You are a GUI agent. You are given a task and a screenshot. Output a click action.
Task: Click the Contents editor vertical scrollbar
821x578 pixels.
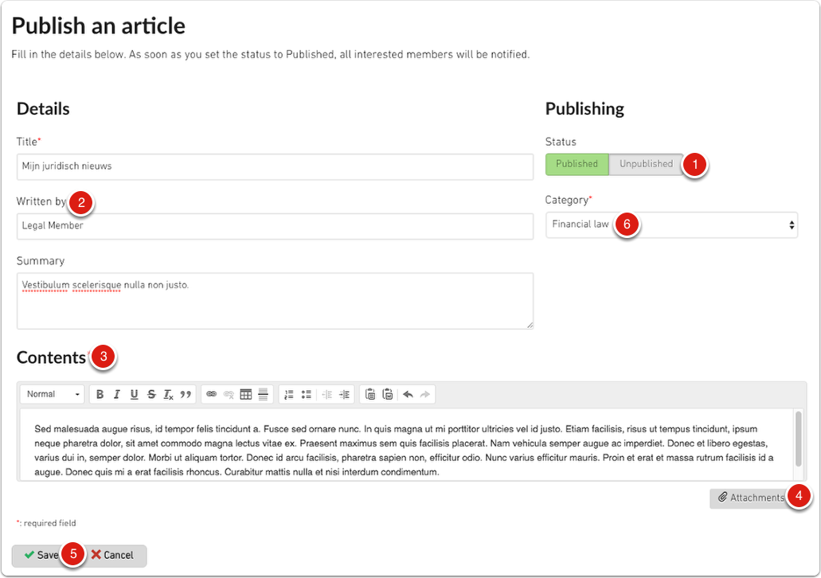pyautogui.click(x=799, y=438)
